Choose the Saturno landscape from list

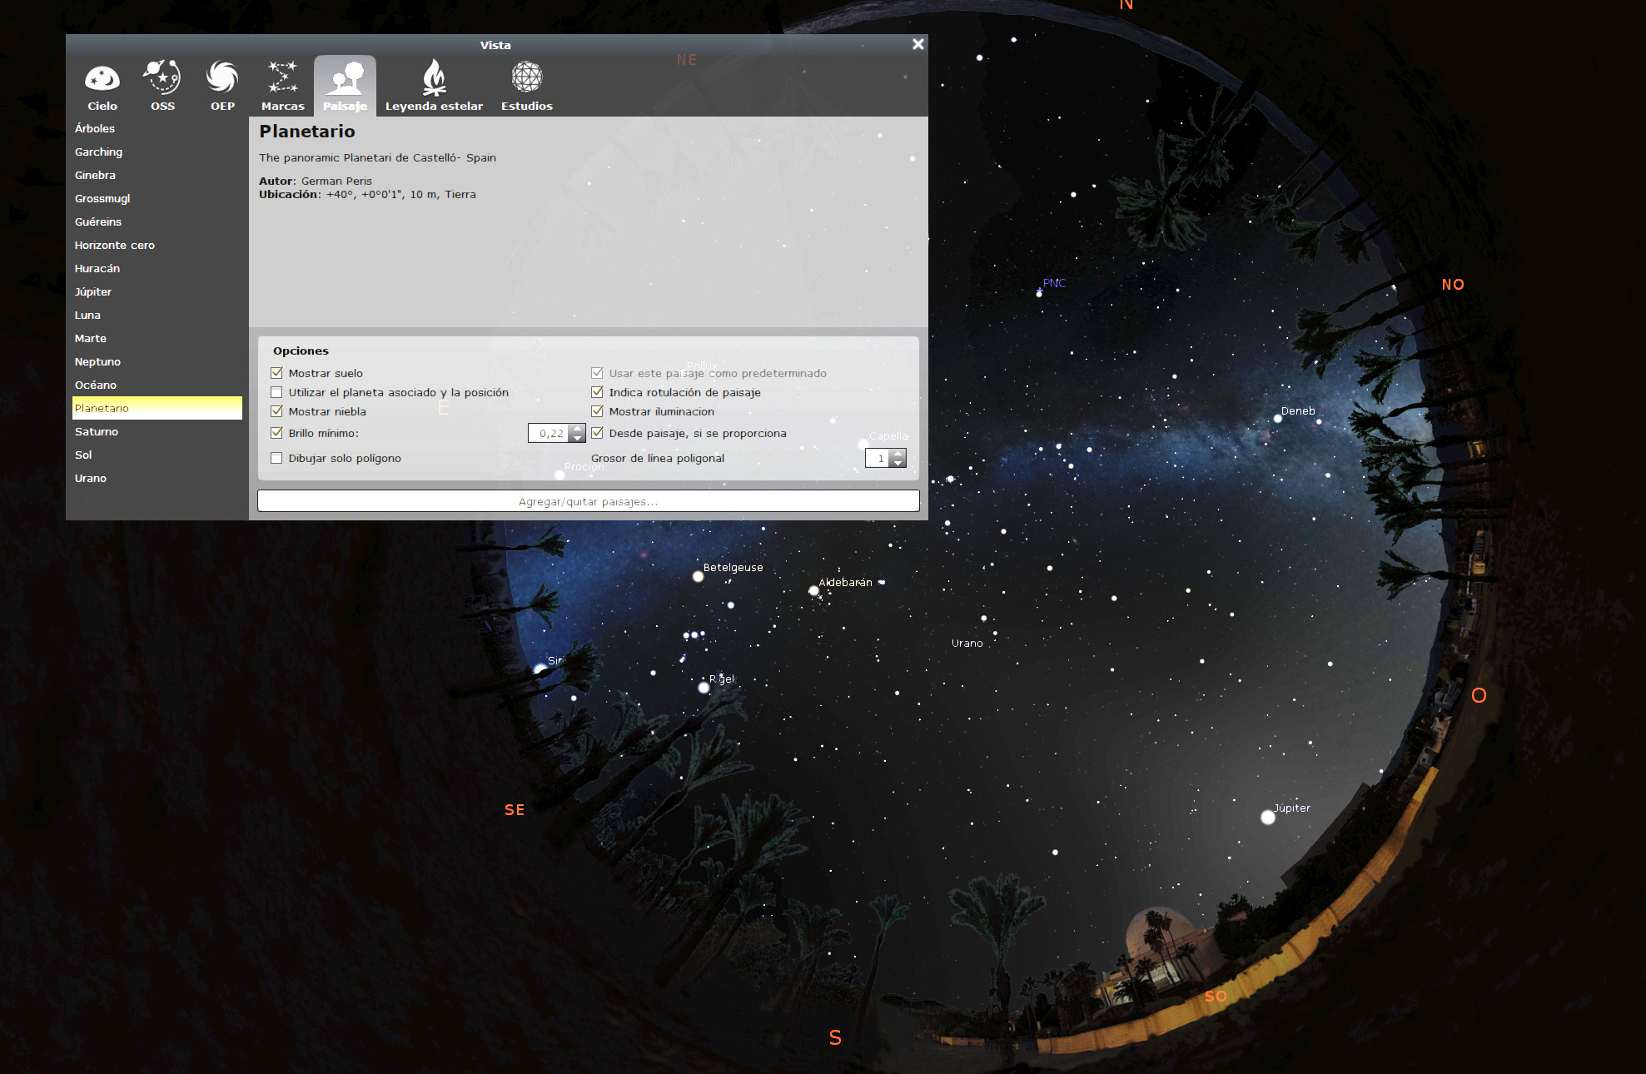[x=97, y=431]
